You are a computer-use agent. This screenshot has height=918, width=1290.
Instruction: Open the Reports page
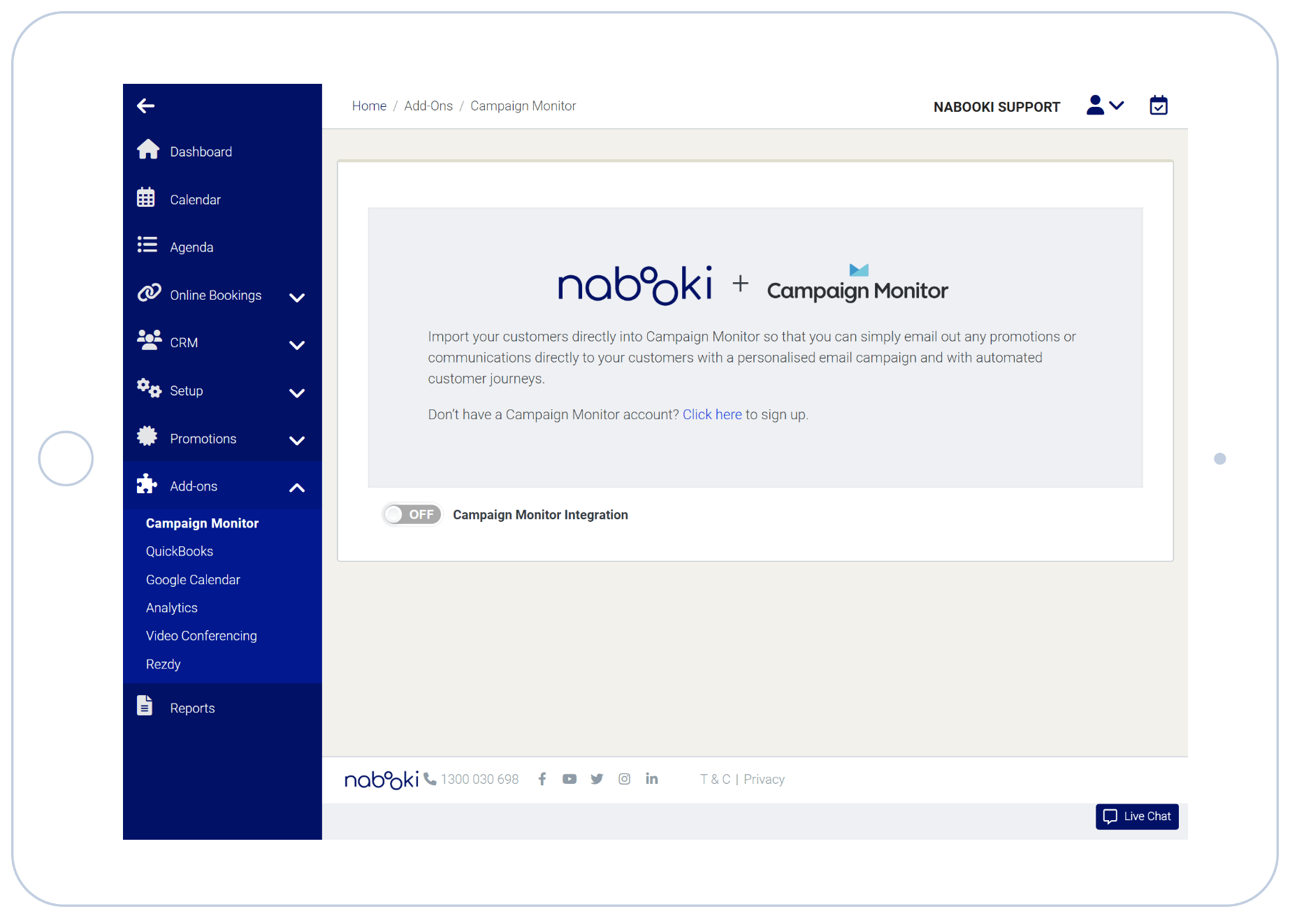[x=192, y=708]
